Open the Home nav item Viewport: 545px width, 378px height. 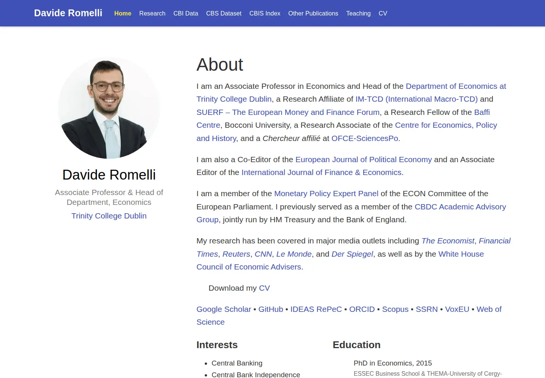(x=123, y=13)
